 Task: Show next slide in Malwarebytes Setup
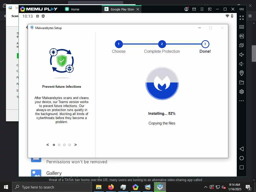click(75, 145)
